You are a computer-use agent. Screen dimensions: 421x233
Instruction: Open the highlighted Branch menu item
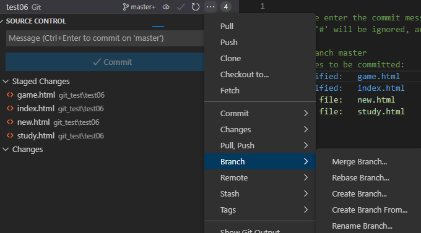[259, 161]
